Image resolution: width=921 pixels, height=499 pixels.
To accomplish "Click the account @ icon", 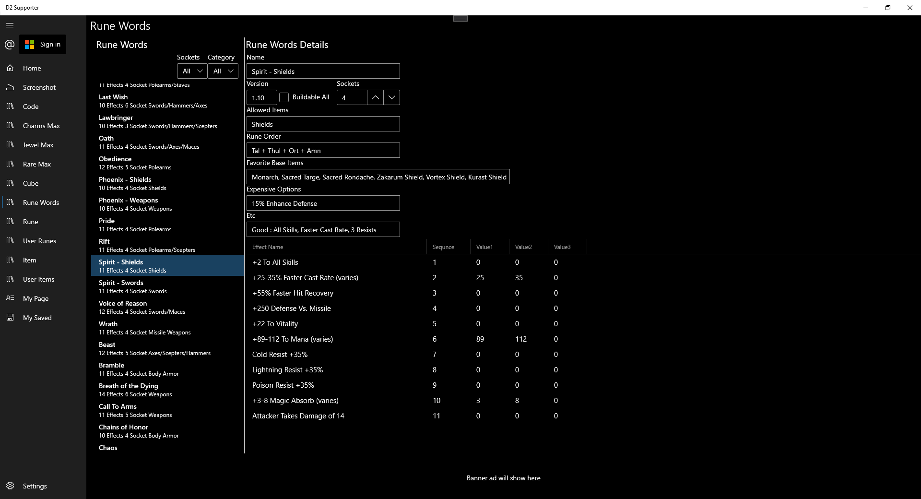I will (x=9, y=45).
